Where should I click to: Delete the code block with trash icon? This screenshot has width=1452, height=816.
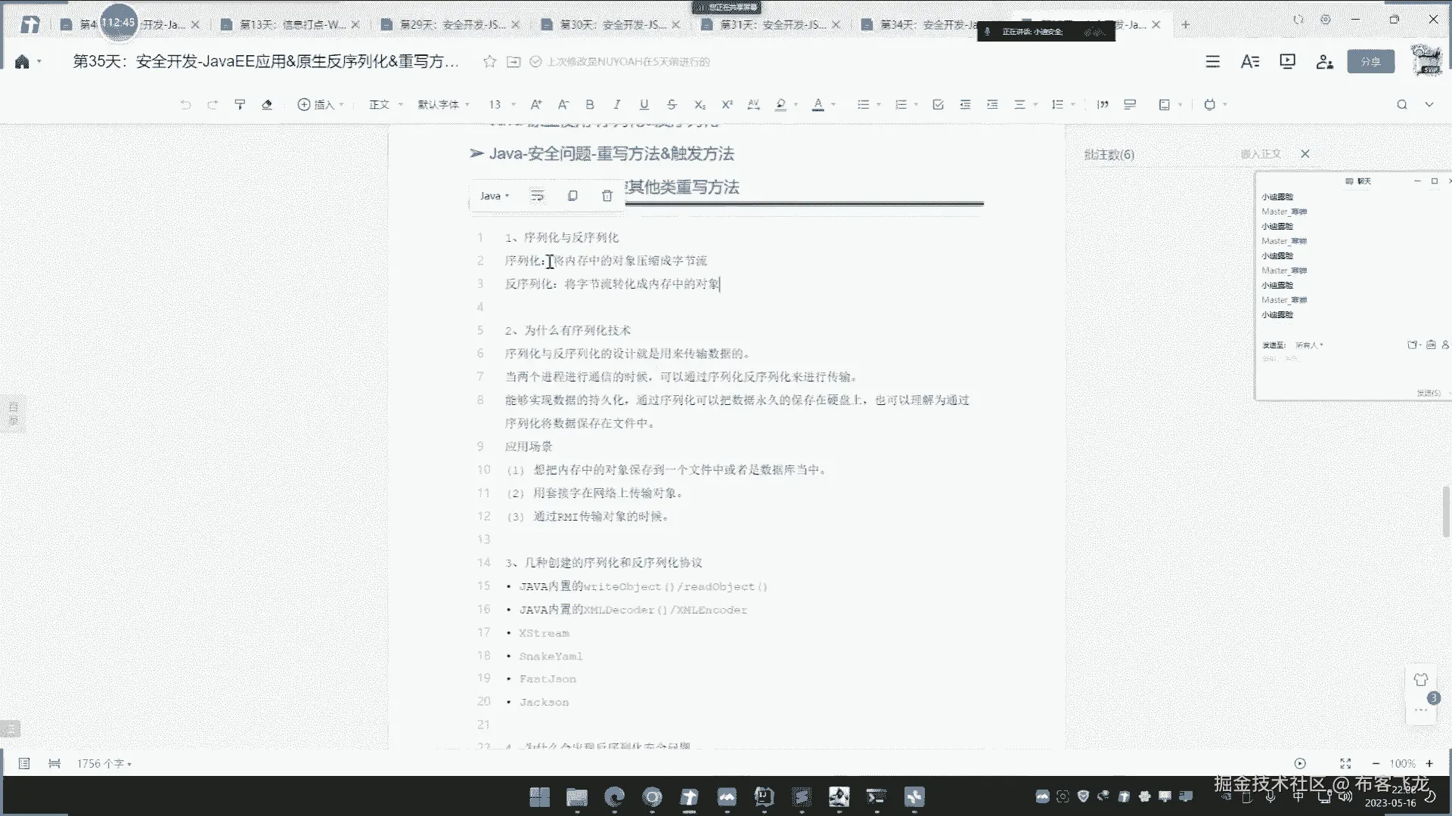607,196
